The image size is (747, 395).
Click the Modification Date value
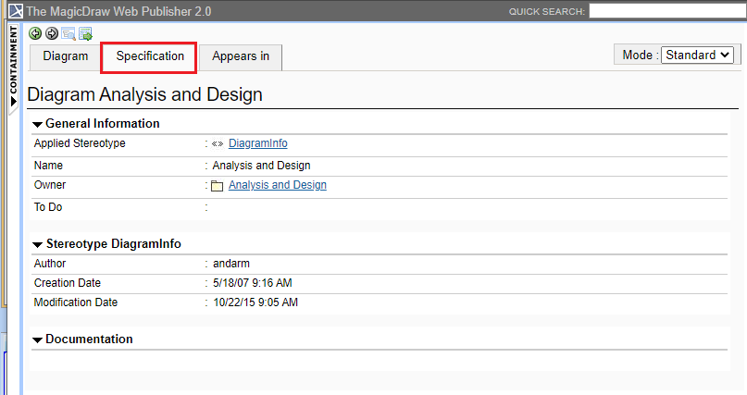click(x=255, y=302)
